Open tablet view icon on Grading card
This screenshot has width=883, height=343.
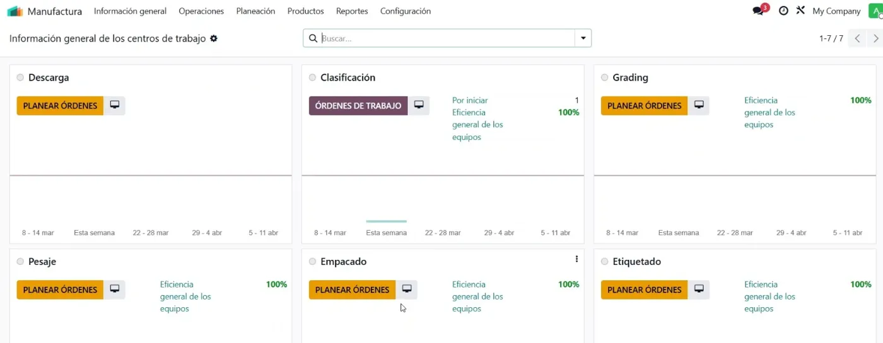[x=699, y=105]
